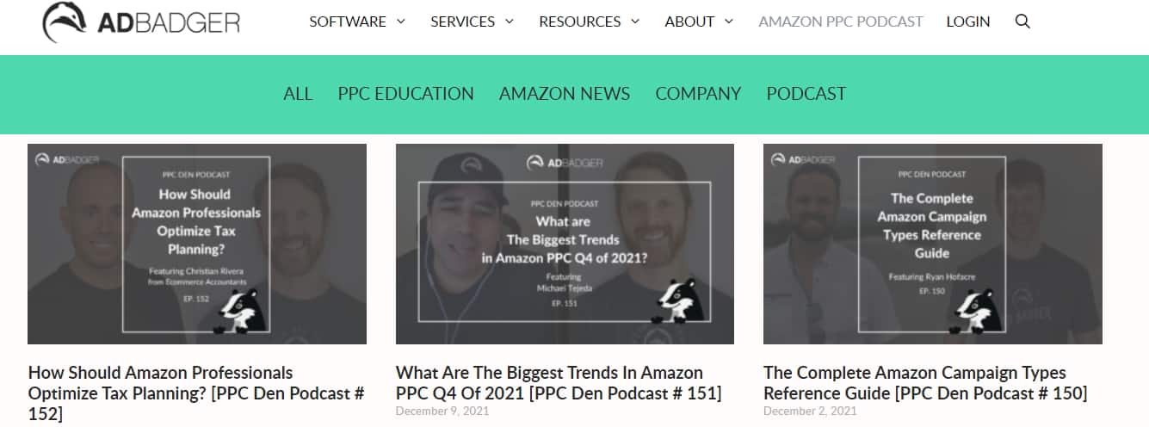This screenshot has height=427, width=1149.
Task: Open the Tax Planning episode thumbnail
Action: [x=197, y=244]
